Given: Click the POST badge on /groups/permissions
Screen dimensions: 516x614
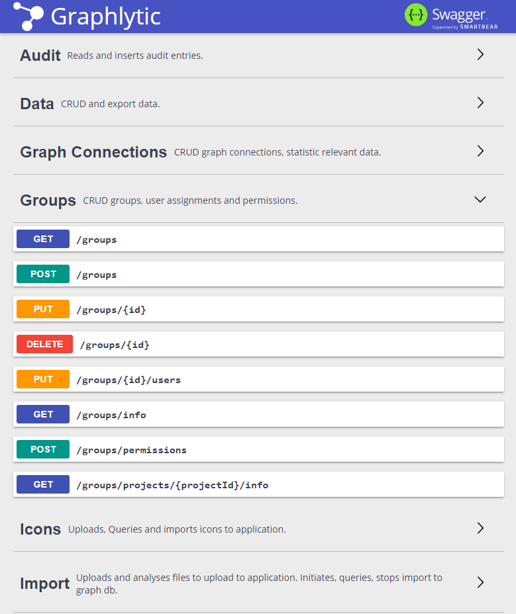Looking at the screenshot, I should click(42, 449).
